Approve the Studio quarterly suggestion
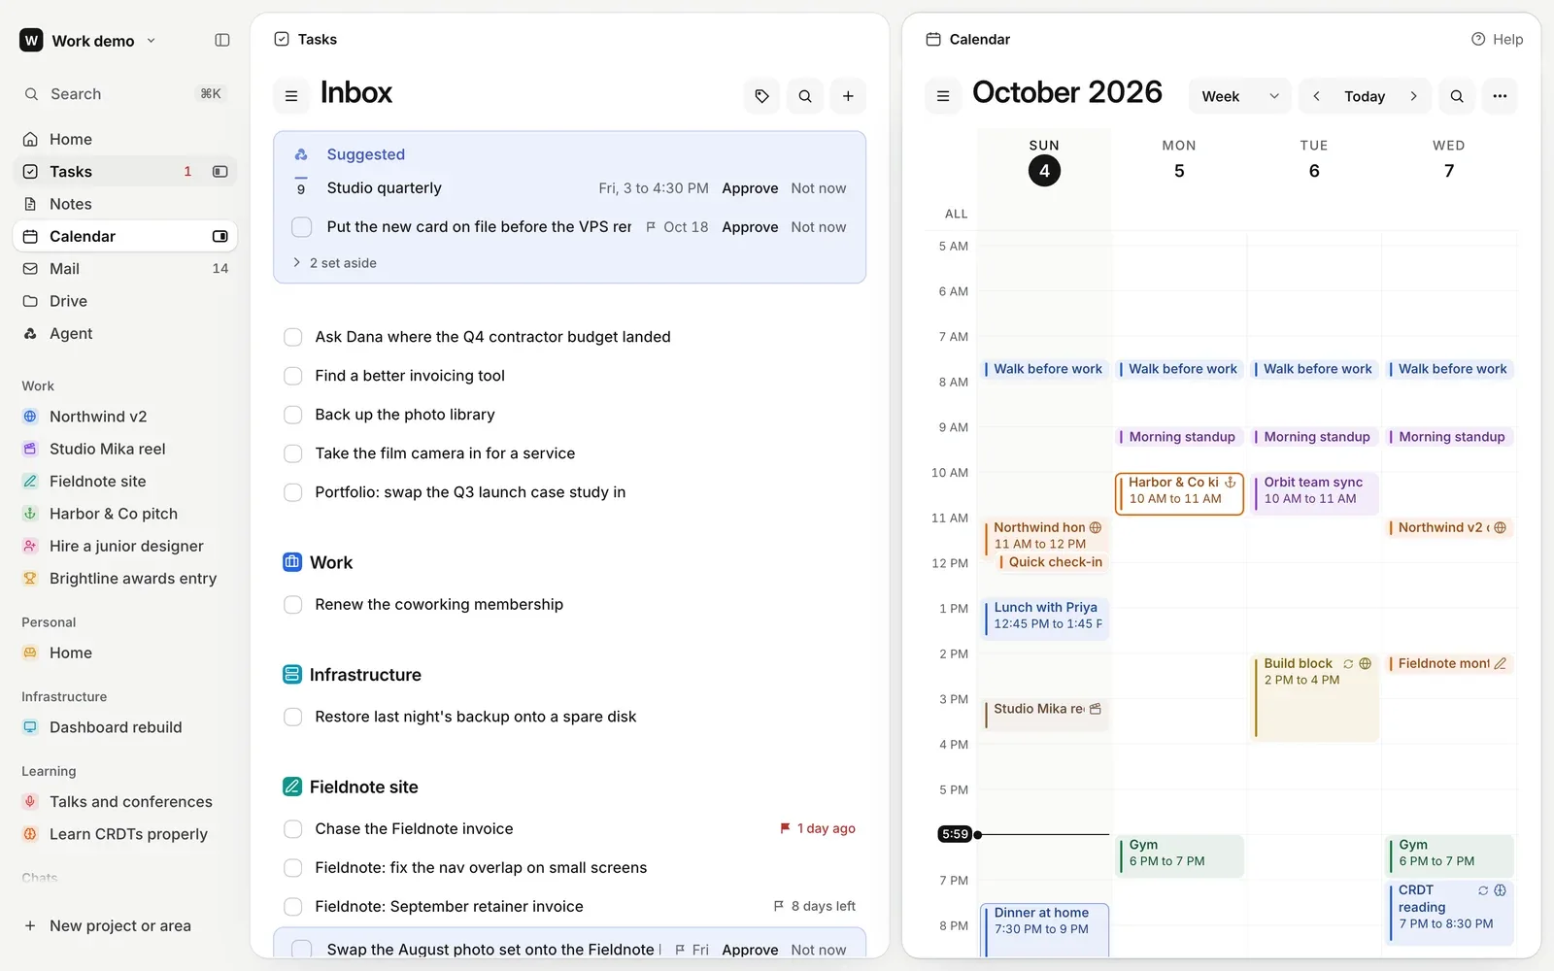This screenshot has height=971, width=1554. tap(750, 188)
